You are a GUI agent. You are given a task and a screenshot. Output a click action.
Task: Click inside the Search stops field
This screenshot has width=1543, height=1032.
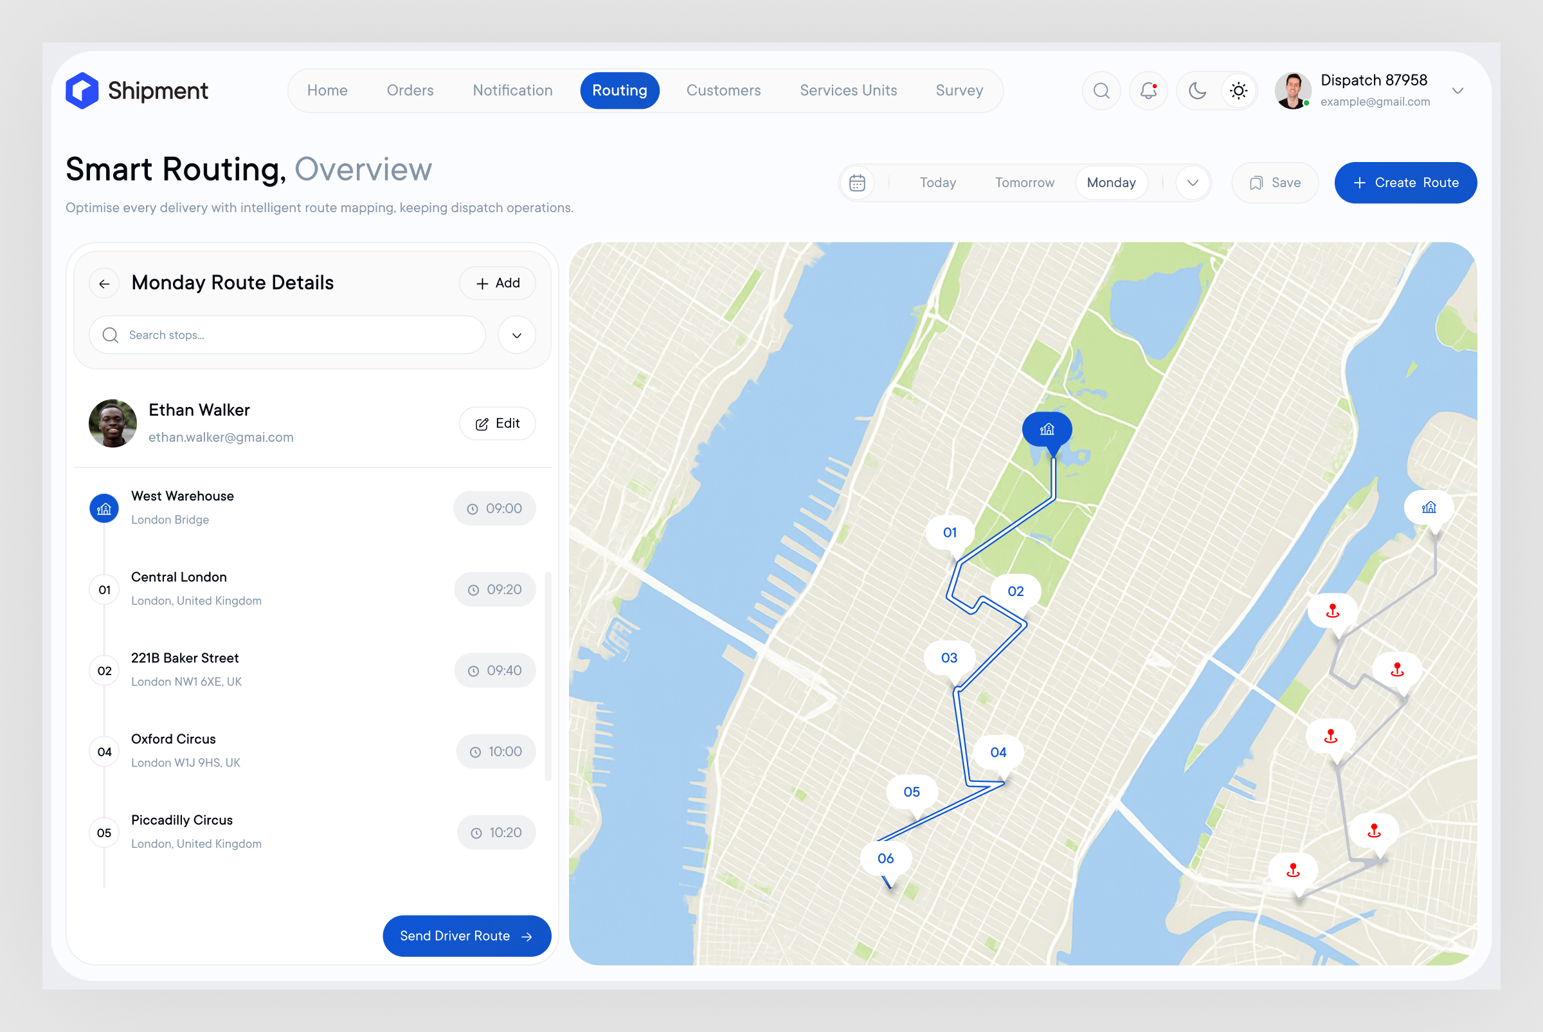click(286, 335)
